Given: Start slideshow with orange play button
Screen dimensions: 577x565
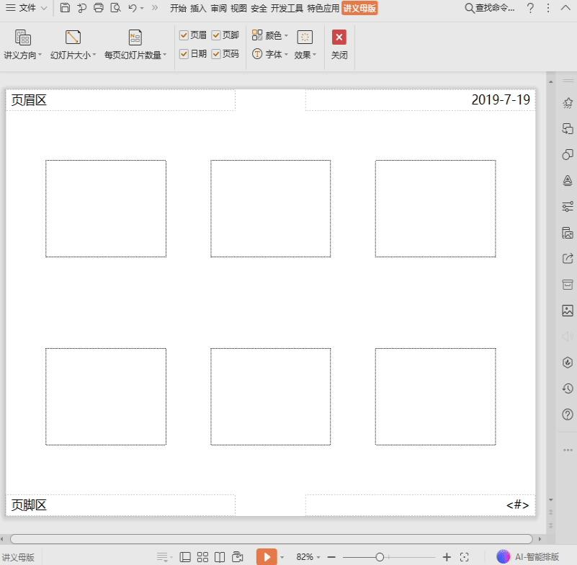Looking at the screenshot, I should pyautogui.click(x=267, y=557).
